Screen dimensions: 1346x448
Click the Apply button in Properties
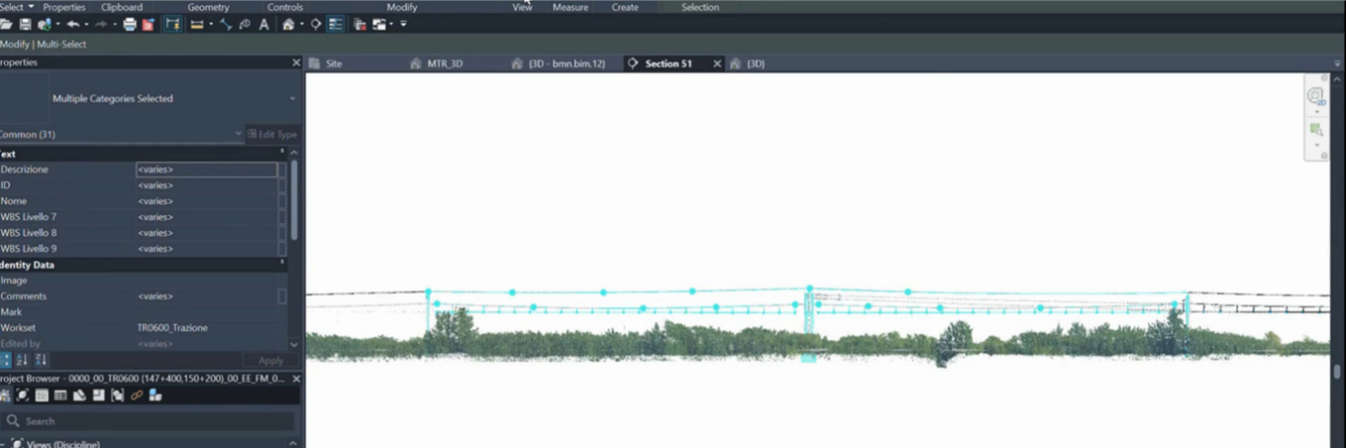click(271, 360)
